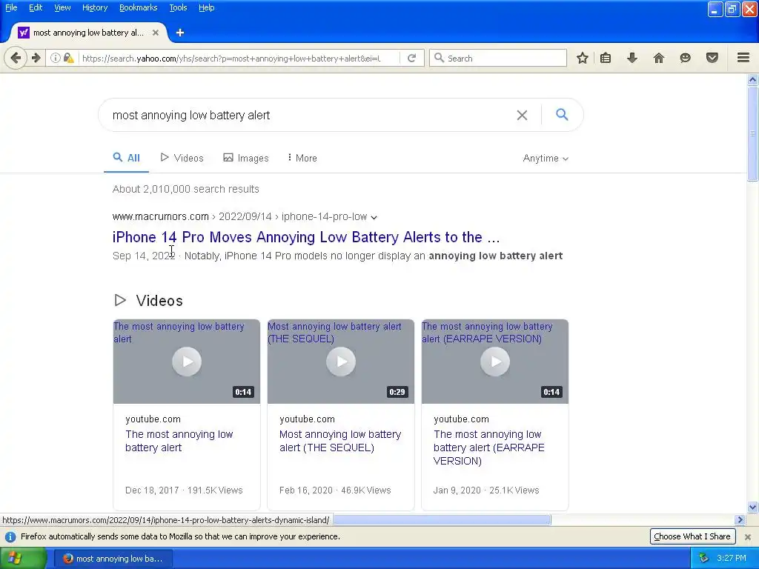Submit search with Yahoo magnifier icon
The image size is (759, 569).
click(x=562, y=115)
